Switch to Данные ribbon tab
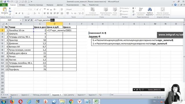185x104 pixels. pos(60,5)
